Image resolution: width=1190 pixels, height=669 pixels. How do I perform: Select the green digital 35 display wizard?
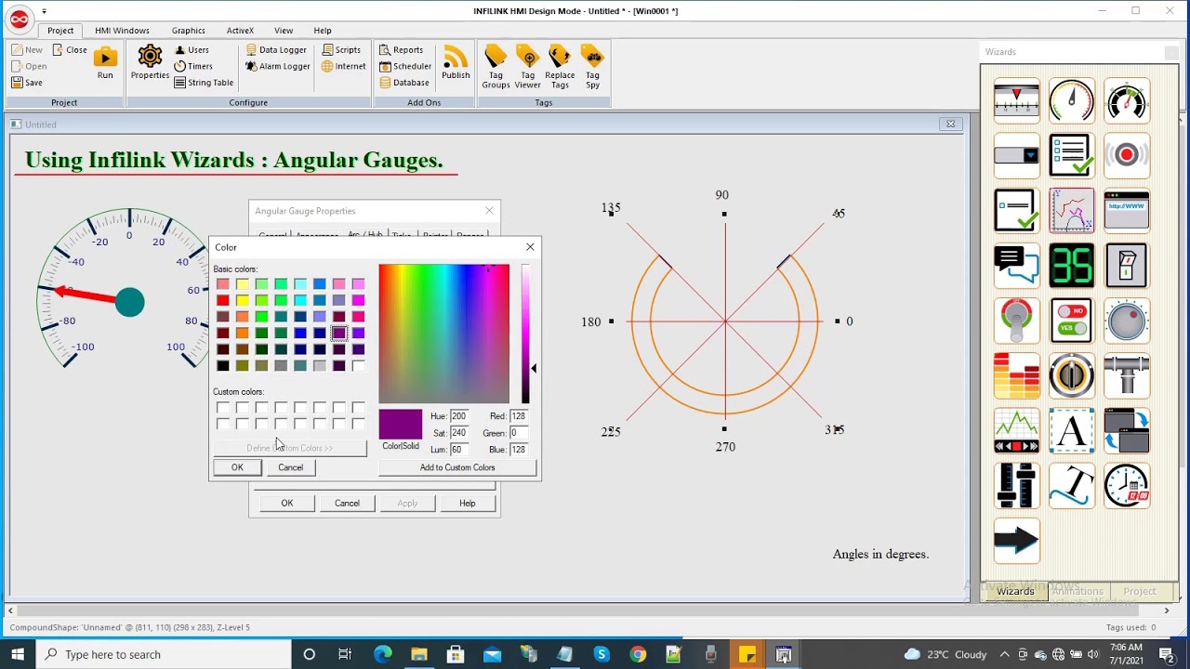1071,266
